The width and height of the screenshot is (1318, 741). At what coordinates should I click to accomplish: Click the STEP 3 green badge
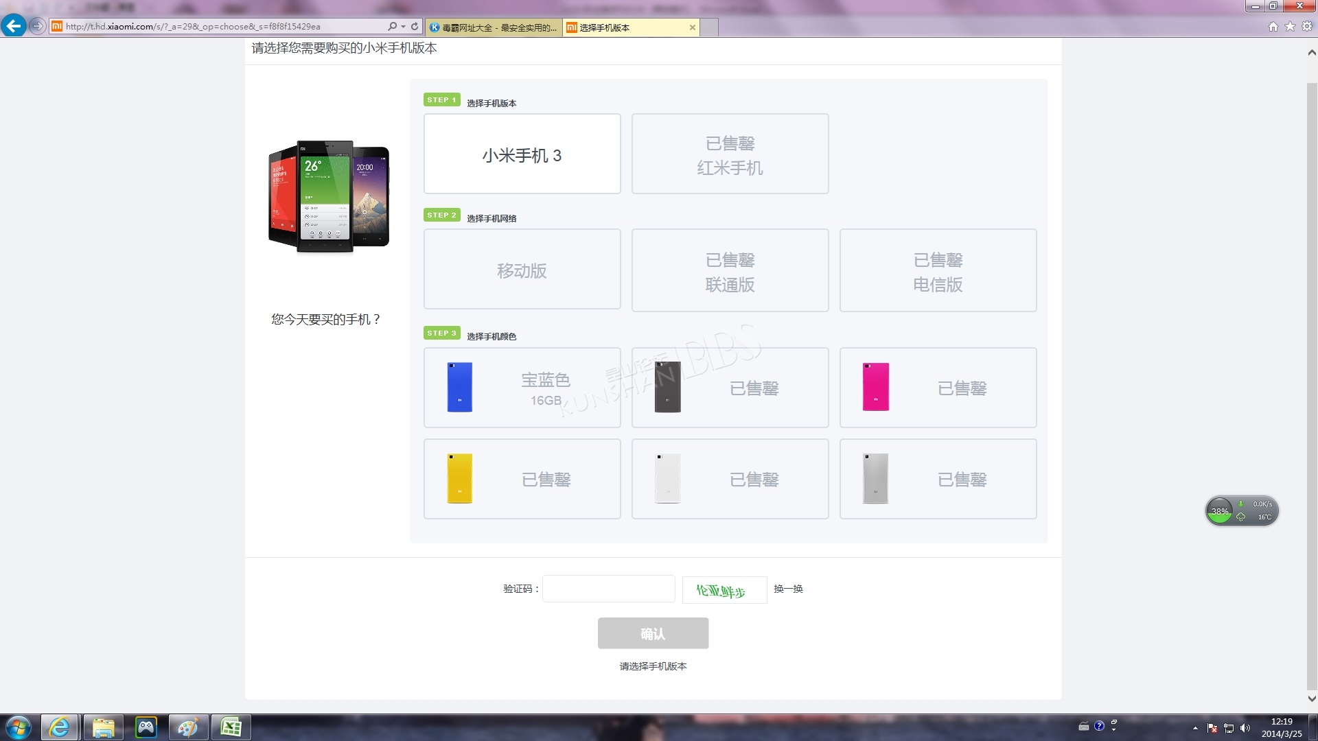[x=441, y=333]
